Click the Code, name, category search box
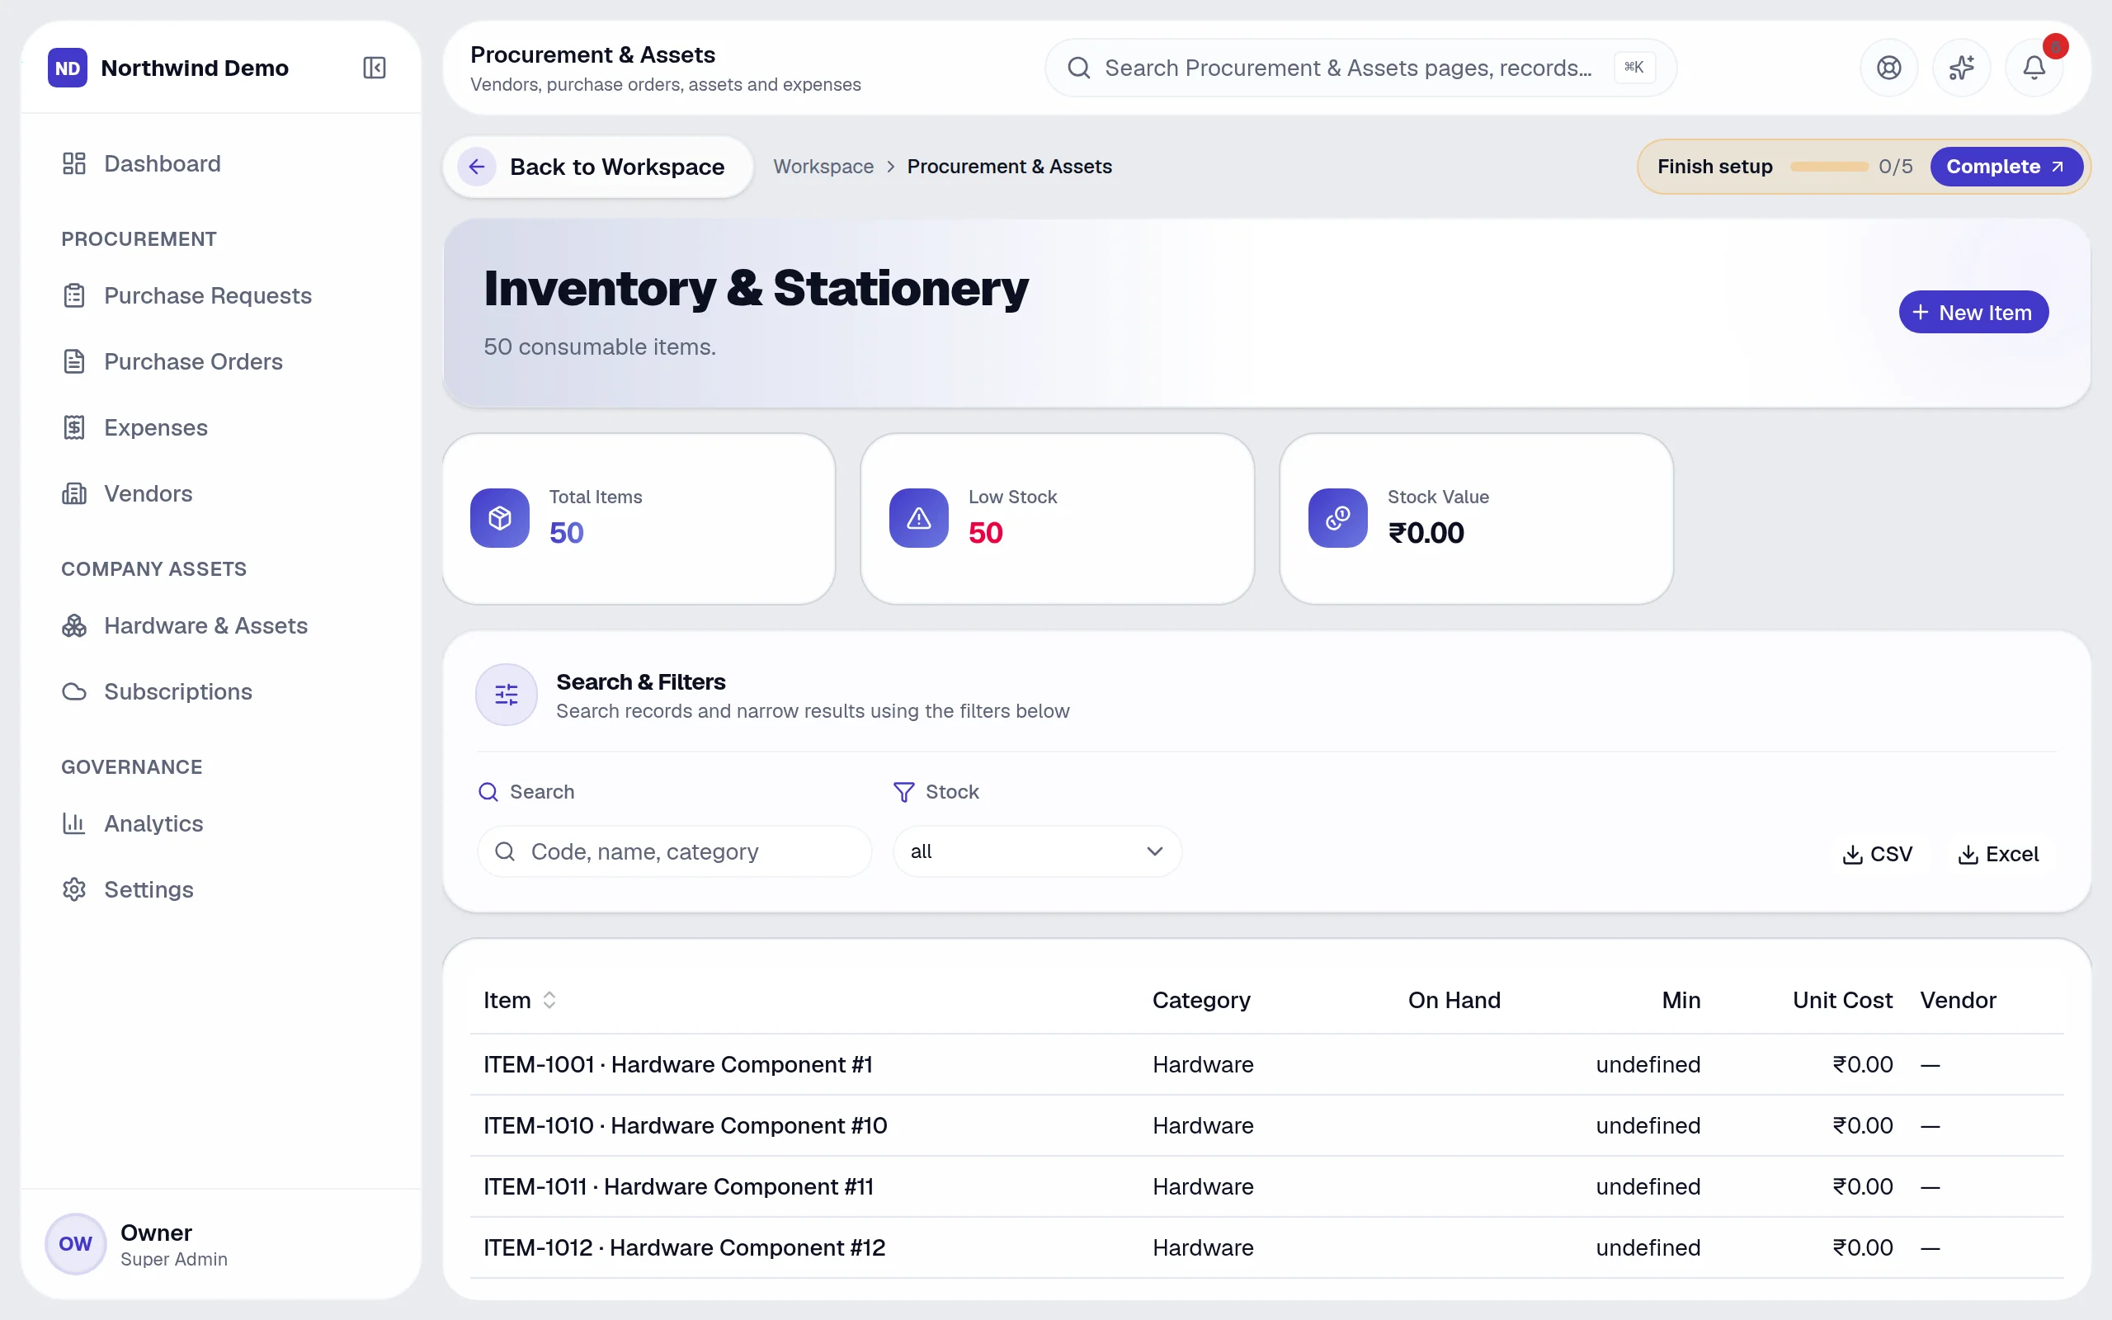 coord(674,851)
